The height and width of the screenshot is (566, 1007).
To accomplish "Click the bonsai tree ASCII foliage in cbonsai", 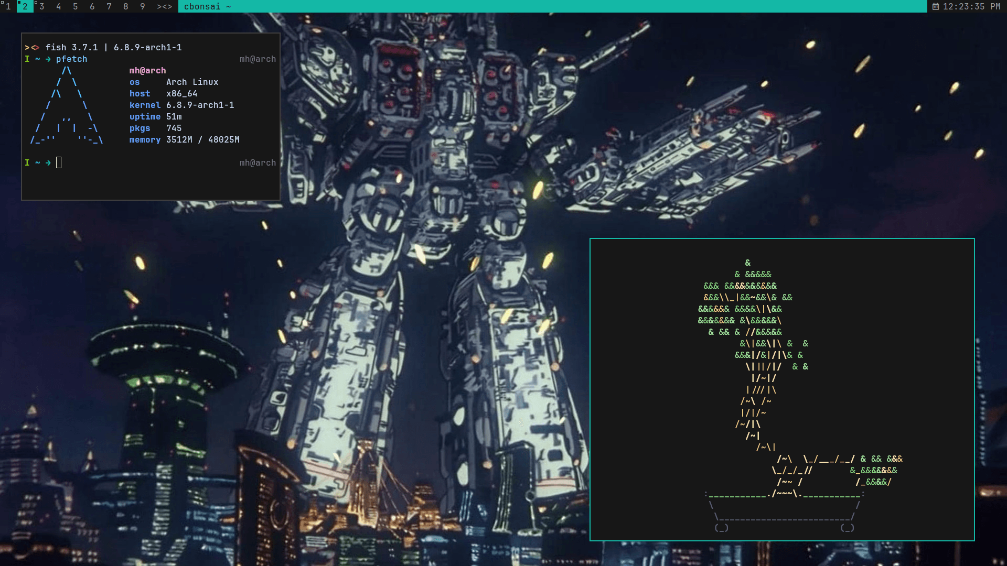I will click(x=753, y=314).
